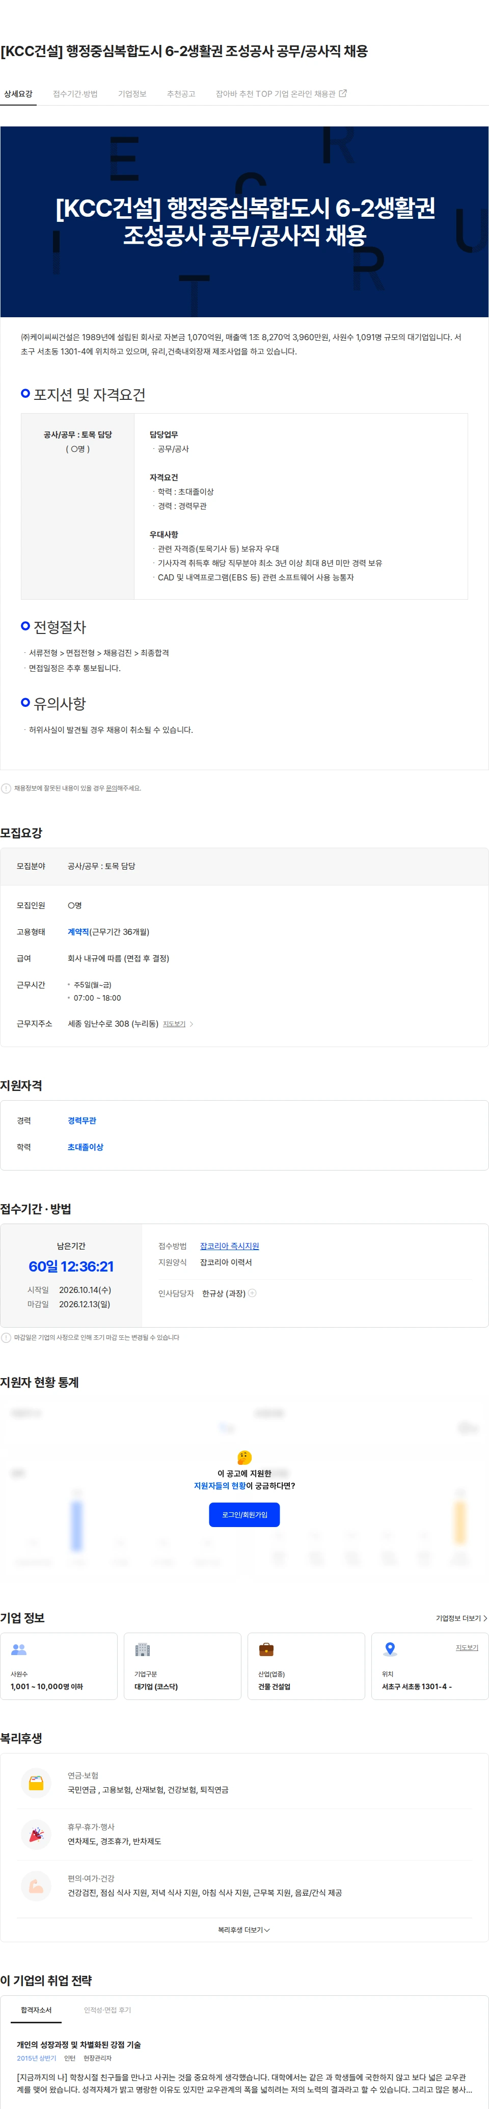The image size is (489, 2109).
Task: Click the 사원수 1,001~10,000명 card
Action: (59, 1666)
